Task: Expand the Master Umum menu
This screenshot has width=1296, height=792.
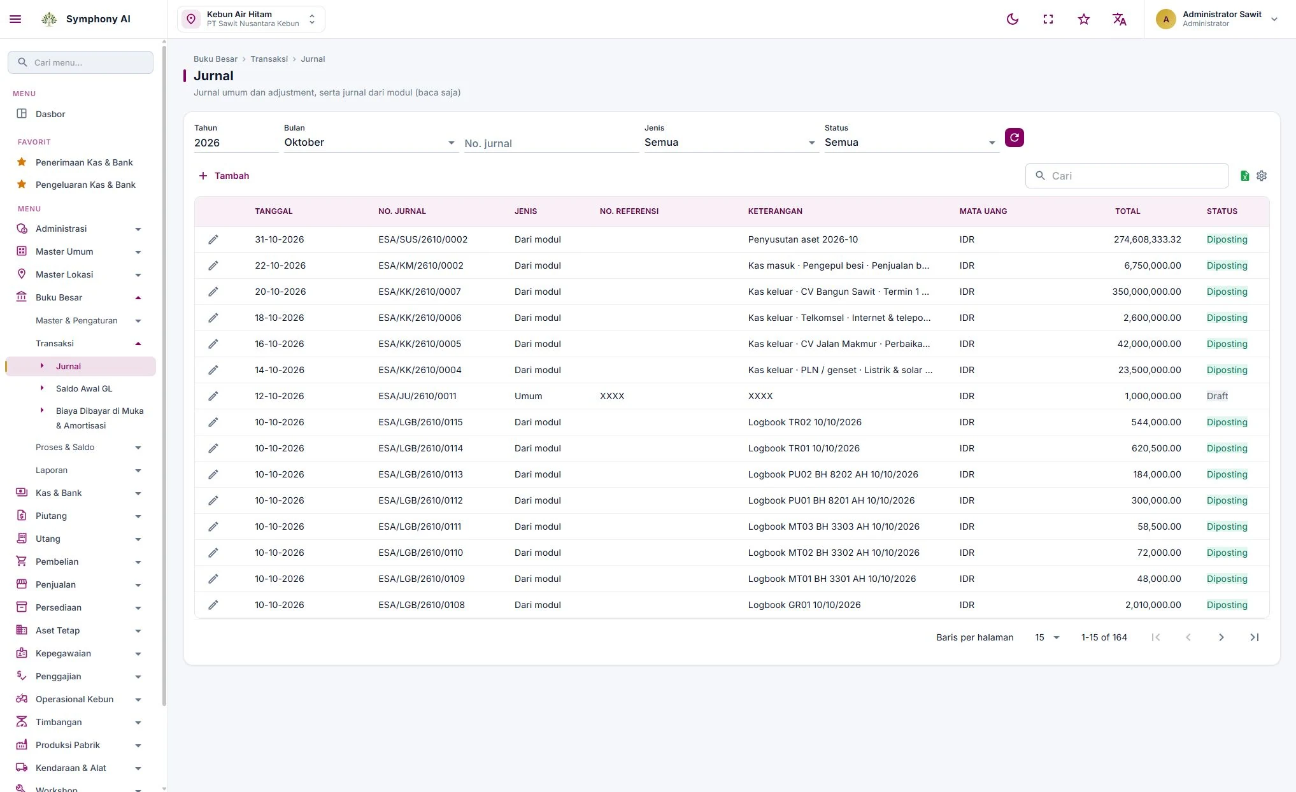Action: [x=80, y=251]
